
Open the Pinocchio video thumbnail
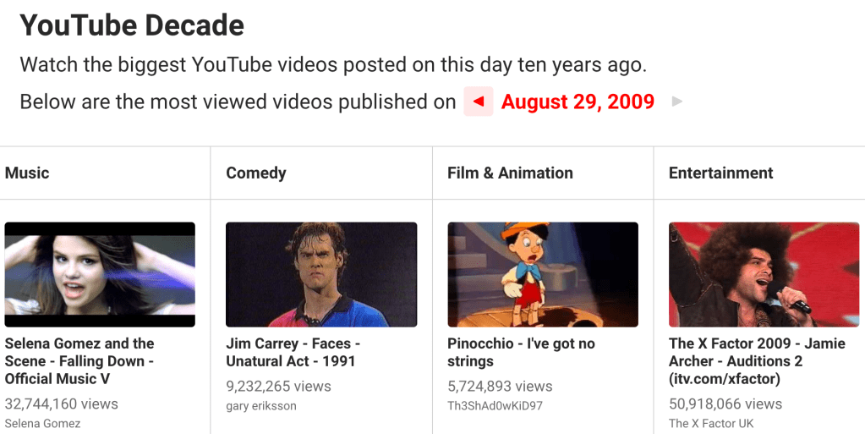(x=542, y=274)
